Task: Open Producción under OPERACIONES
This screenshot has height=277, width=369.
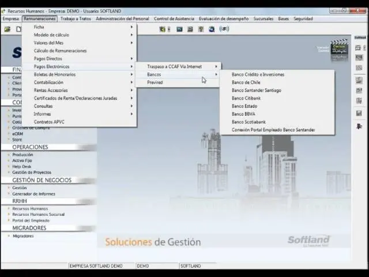Action: 22,155
